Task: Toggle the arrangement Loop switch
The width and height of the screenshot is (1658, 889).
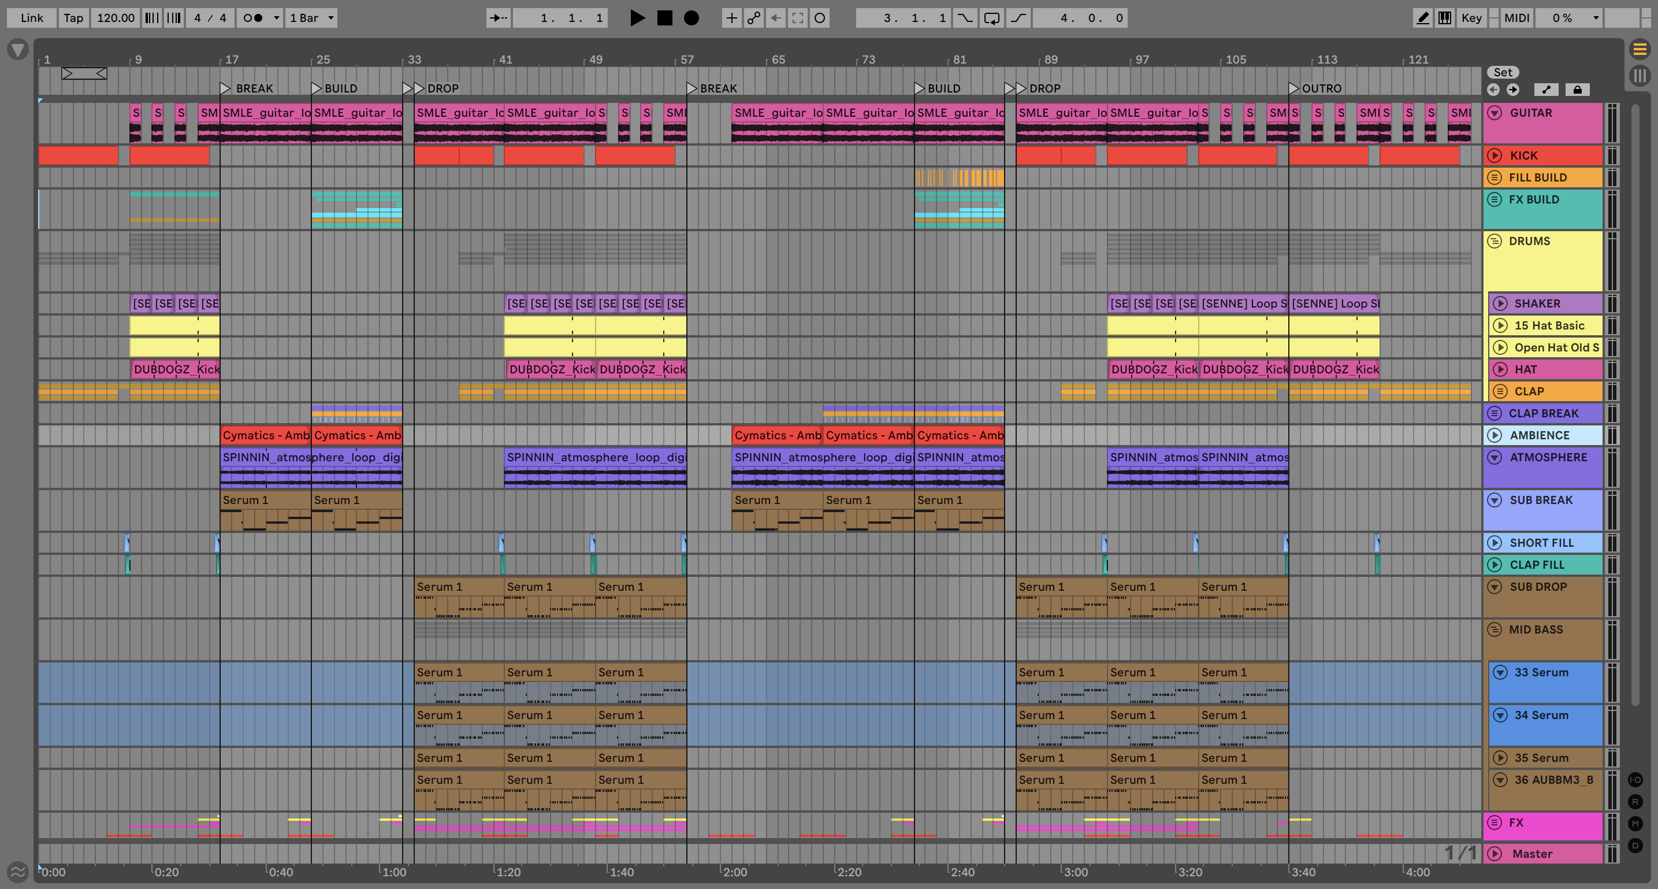Action: pyautogui.click(x=992, y=18)
